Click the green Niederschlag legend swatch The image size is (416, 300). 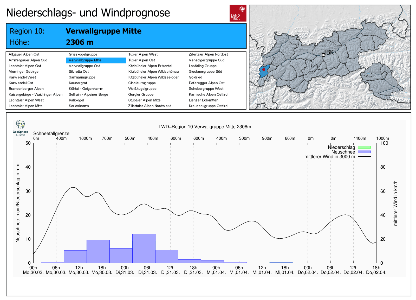coord(364,147)
